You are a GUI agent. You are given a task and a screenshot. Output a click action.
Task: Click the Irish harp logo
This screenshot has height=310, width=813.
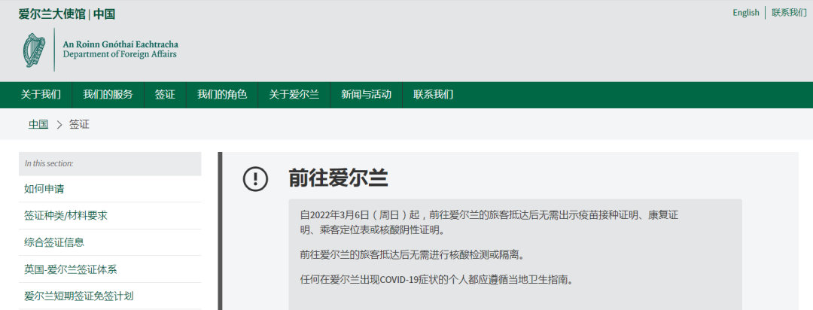(34, 50)
